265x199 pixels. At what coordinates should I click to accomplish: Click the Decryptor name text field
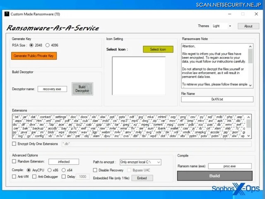point(52,89)
